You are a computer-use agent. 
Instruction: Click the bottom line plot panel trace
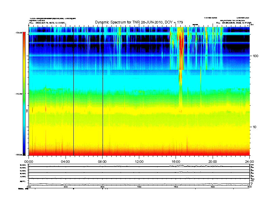tap(139, 184)
